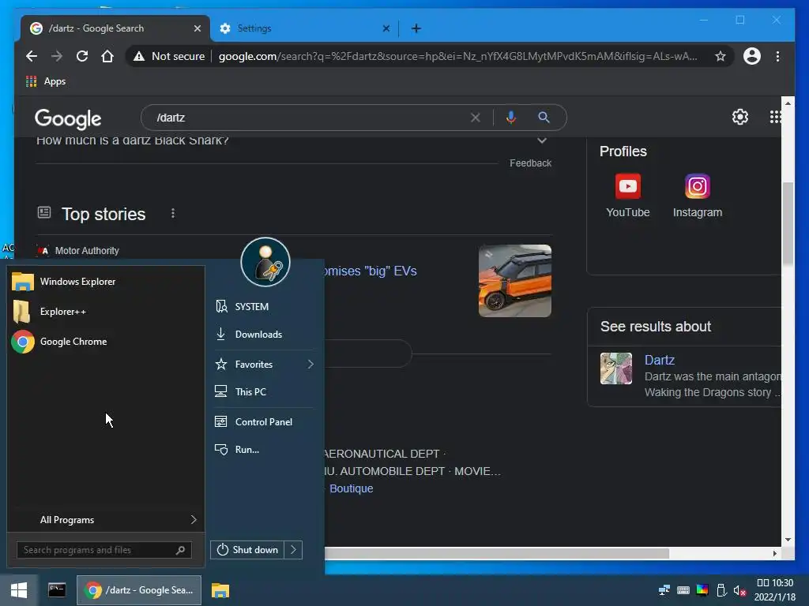Viewport: 809px width, 606px height.
Task: Click the horizontal scrollbar right arrow
Action: 775,553
